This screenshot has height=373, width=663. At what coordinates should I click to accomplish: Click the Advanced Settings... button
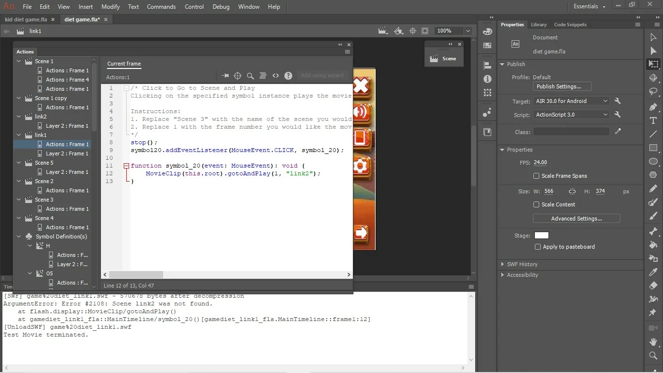[x=576, y=219]
